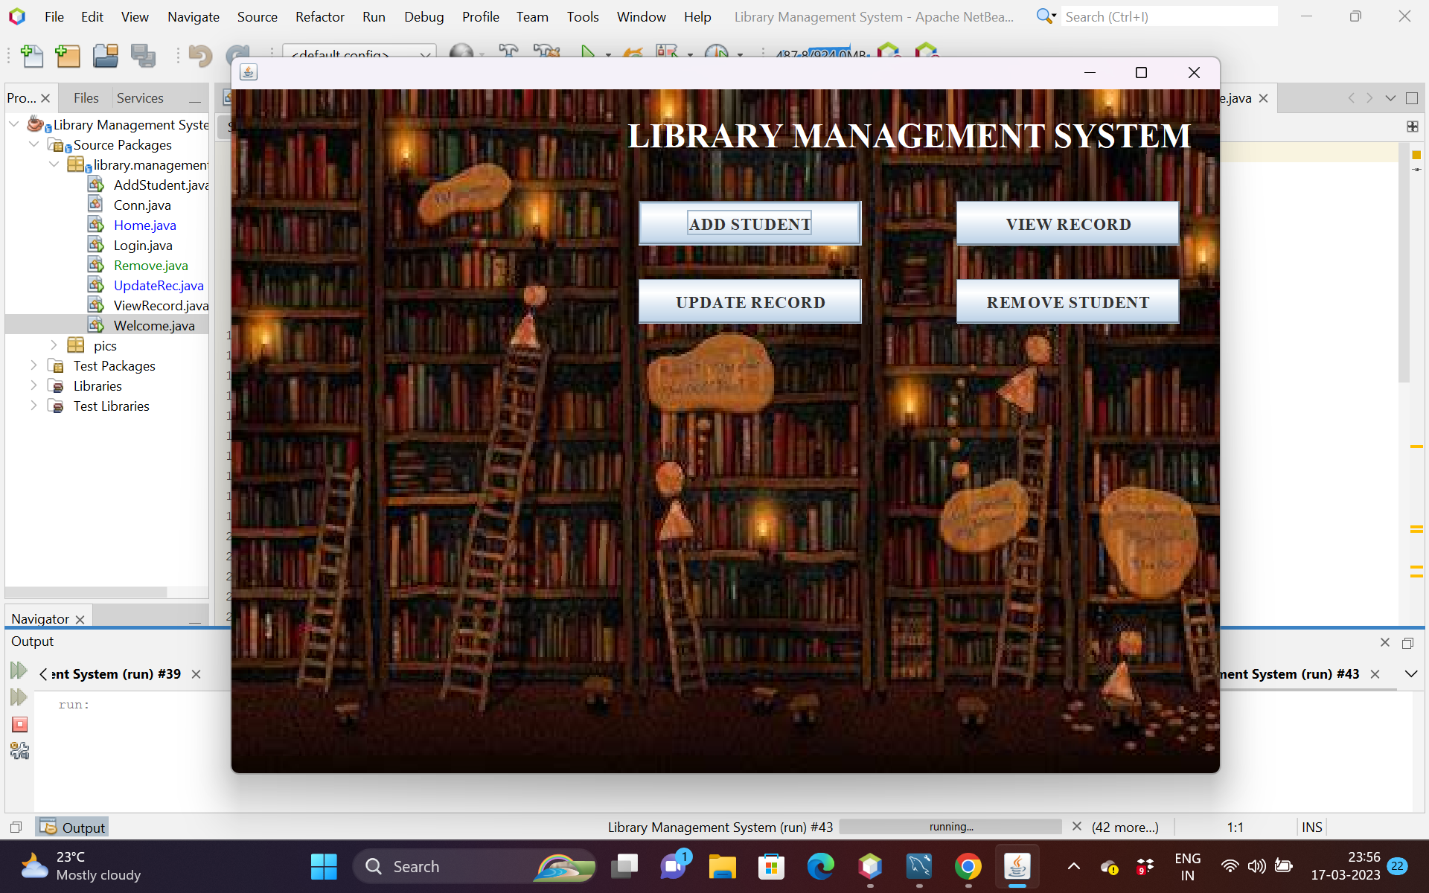Image resolution: width=1429 pixels, height=893 pixels.
Task: Re-run the program from Output panel
Action: coord(19,670)
